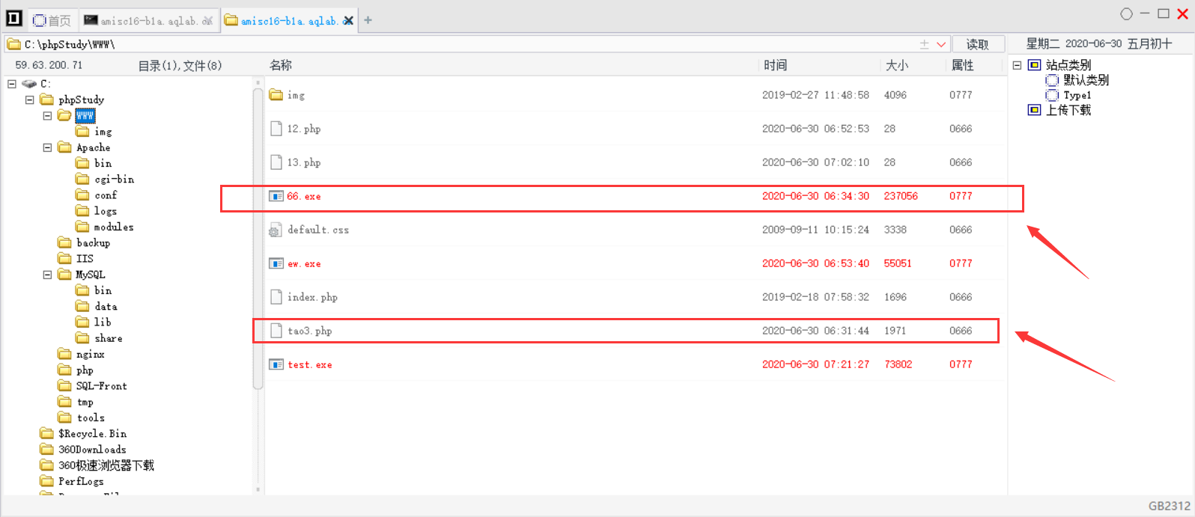
Task: Select the default.css file icon
Action: click(x=276, y=230)
